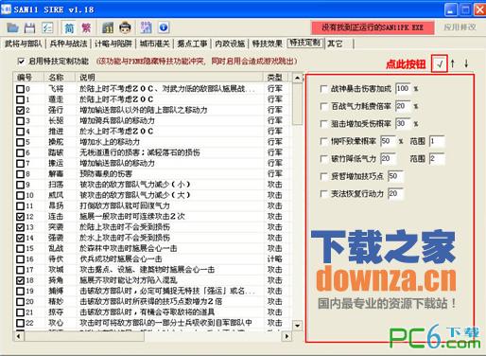This screenshot has width=486, height=356.
Task: Enable 战神暴击伤害加成 checkbox
Action: pyautogui.click(x=323, y=89)
